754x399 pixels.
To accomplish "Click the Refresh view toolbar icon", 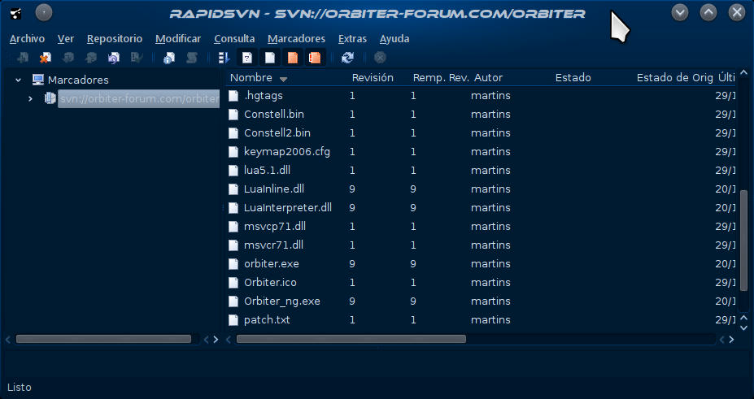I will [347, 58].
